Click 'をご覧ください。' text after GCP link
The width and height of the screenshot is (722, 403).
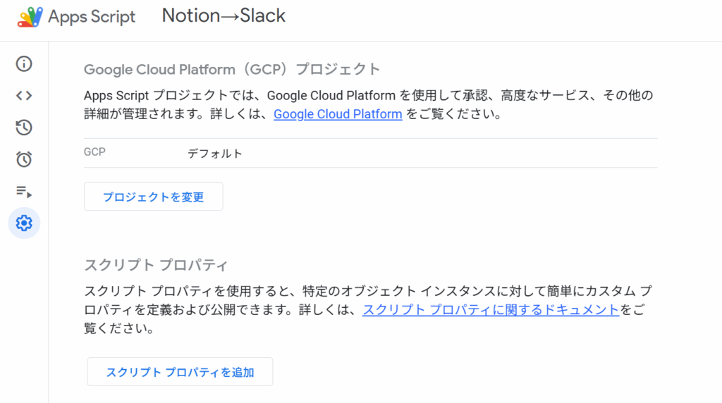[455, 114]
